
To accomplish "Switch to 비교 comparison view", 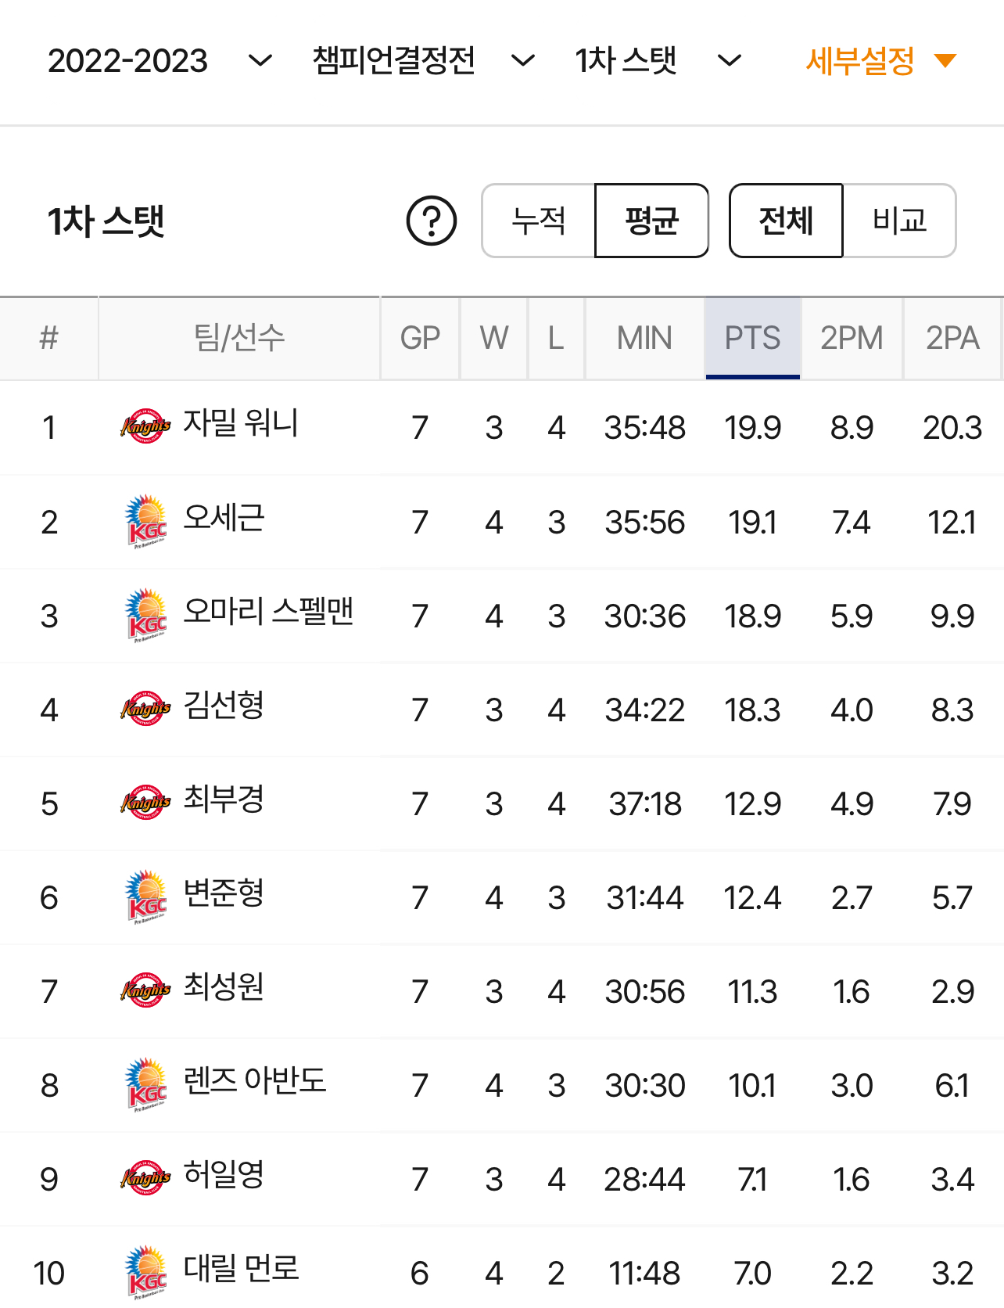I will coord(899,221).
